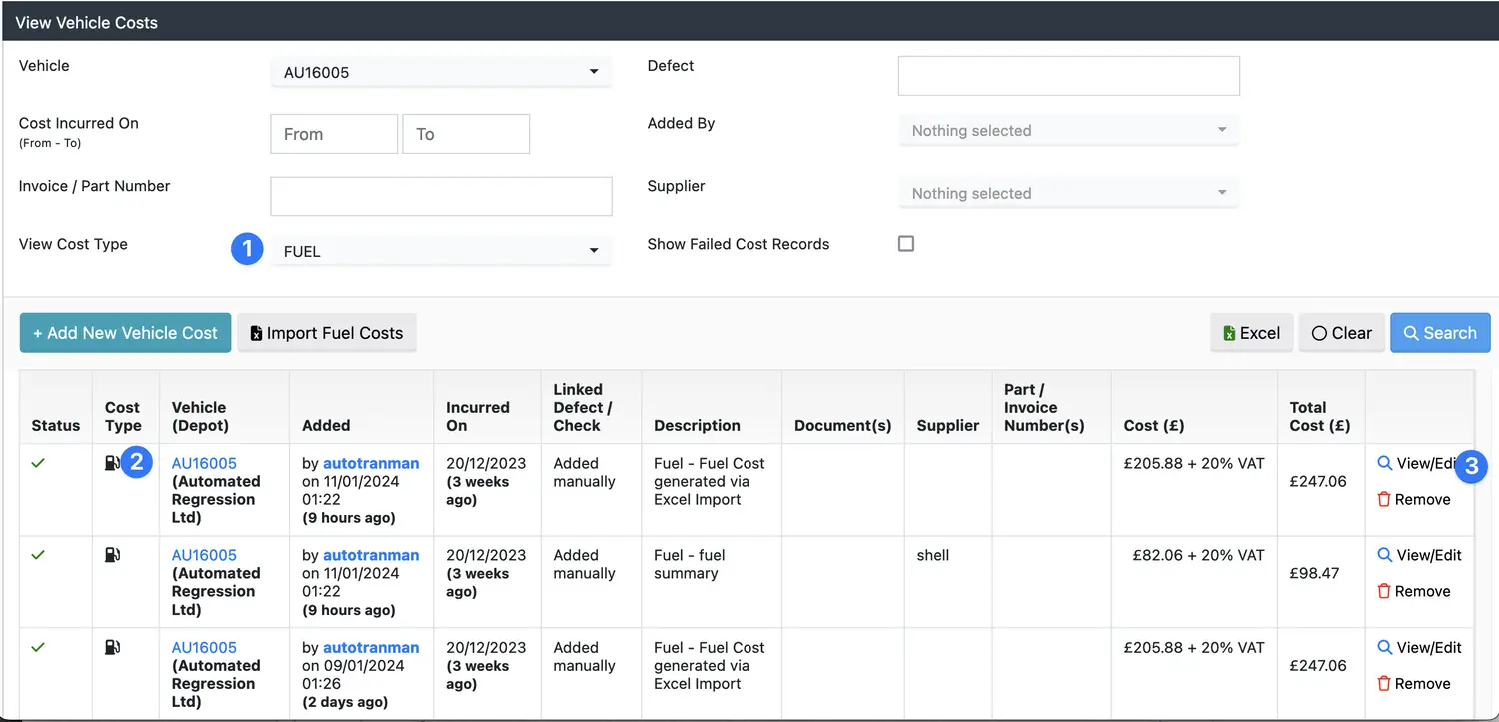Click Add New Vehicle Cost button
1499x722 pixels.
[x=125, y=333]
